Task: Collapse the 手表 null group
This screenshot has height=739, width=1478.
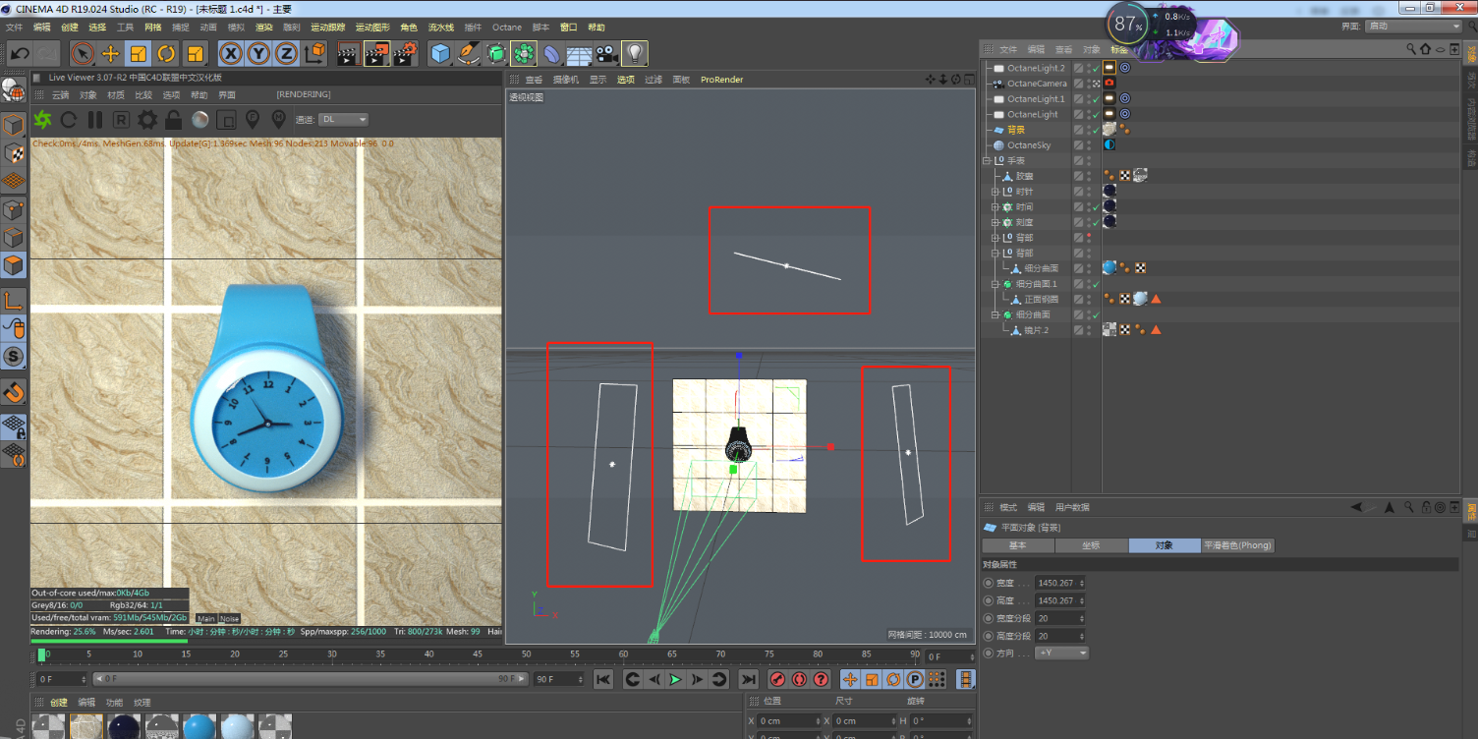Action: pos(987,160)
